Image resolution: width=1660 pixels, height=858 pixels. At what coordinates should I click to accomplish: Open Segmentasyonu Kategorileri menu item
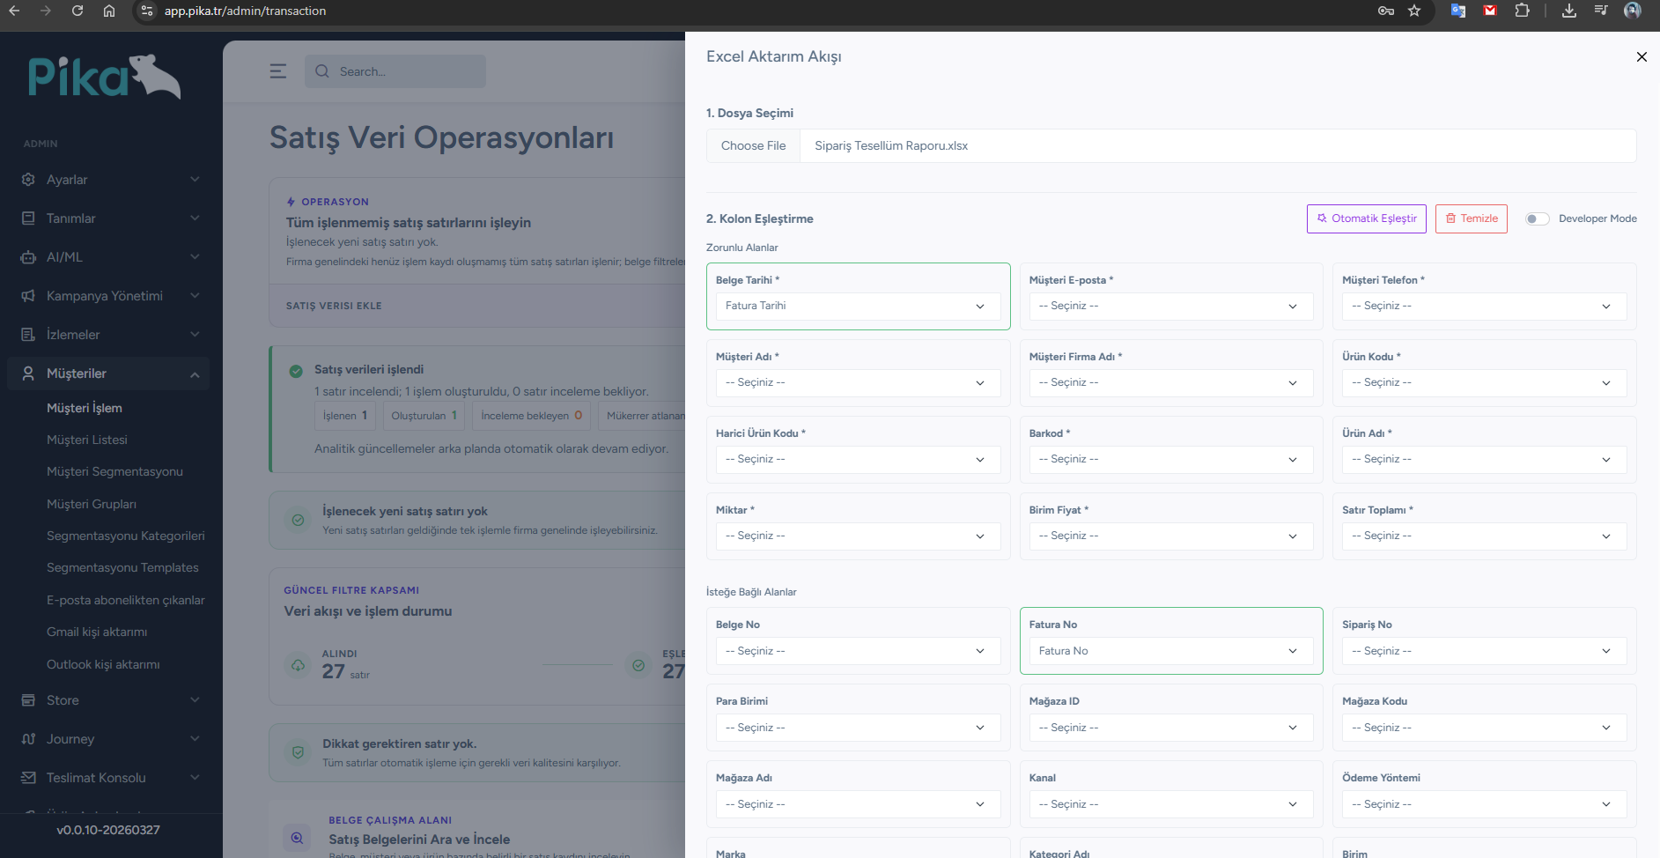pyautogui.click(x=126, y=536)
